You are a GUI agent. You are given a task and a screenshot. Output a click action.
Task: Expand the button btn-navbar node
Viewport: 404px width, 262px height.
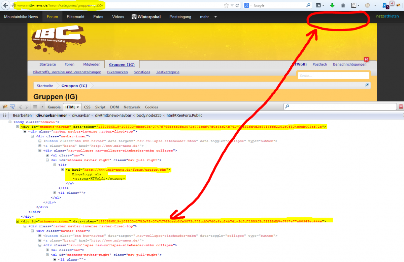coord(40,141)
